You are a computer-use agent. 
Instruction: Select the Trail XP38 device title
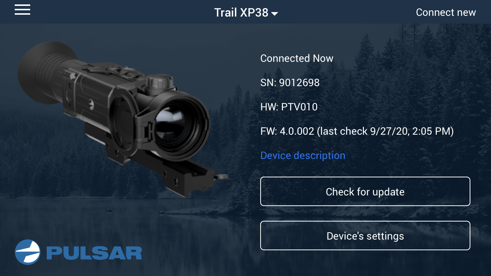pos(241,13)
